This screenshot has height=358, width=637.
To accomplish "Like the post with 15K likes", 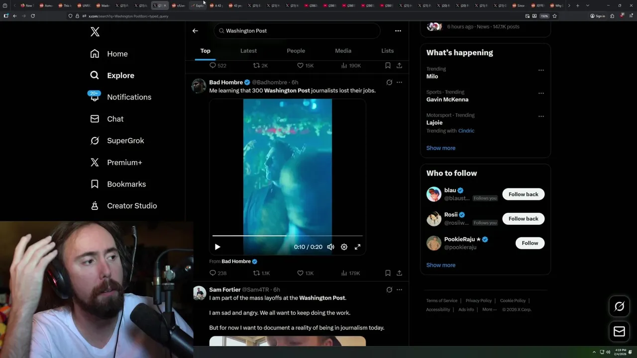I will [305, 66].
